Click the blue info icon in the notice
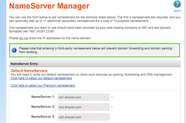 click(x=14, y=50)
